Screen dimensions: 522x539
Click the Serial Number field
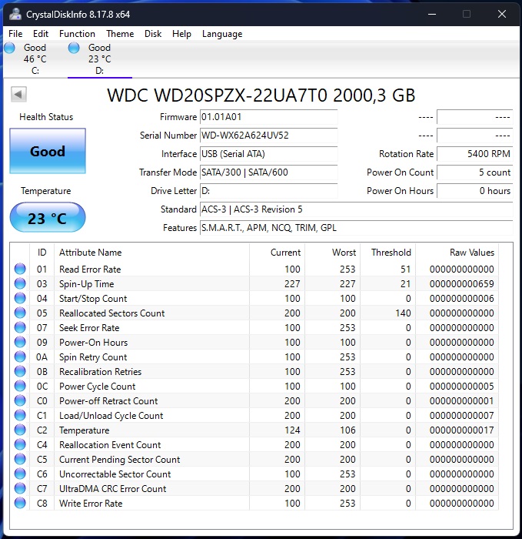(x=269, y=136)
